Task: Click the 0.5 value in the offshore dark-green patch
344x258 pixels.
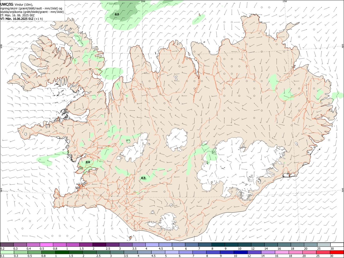Action: (117, 14)
